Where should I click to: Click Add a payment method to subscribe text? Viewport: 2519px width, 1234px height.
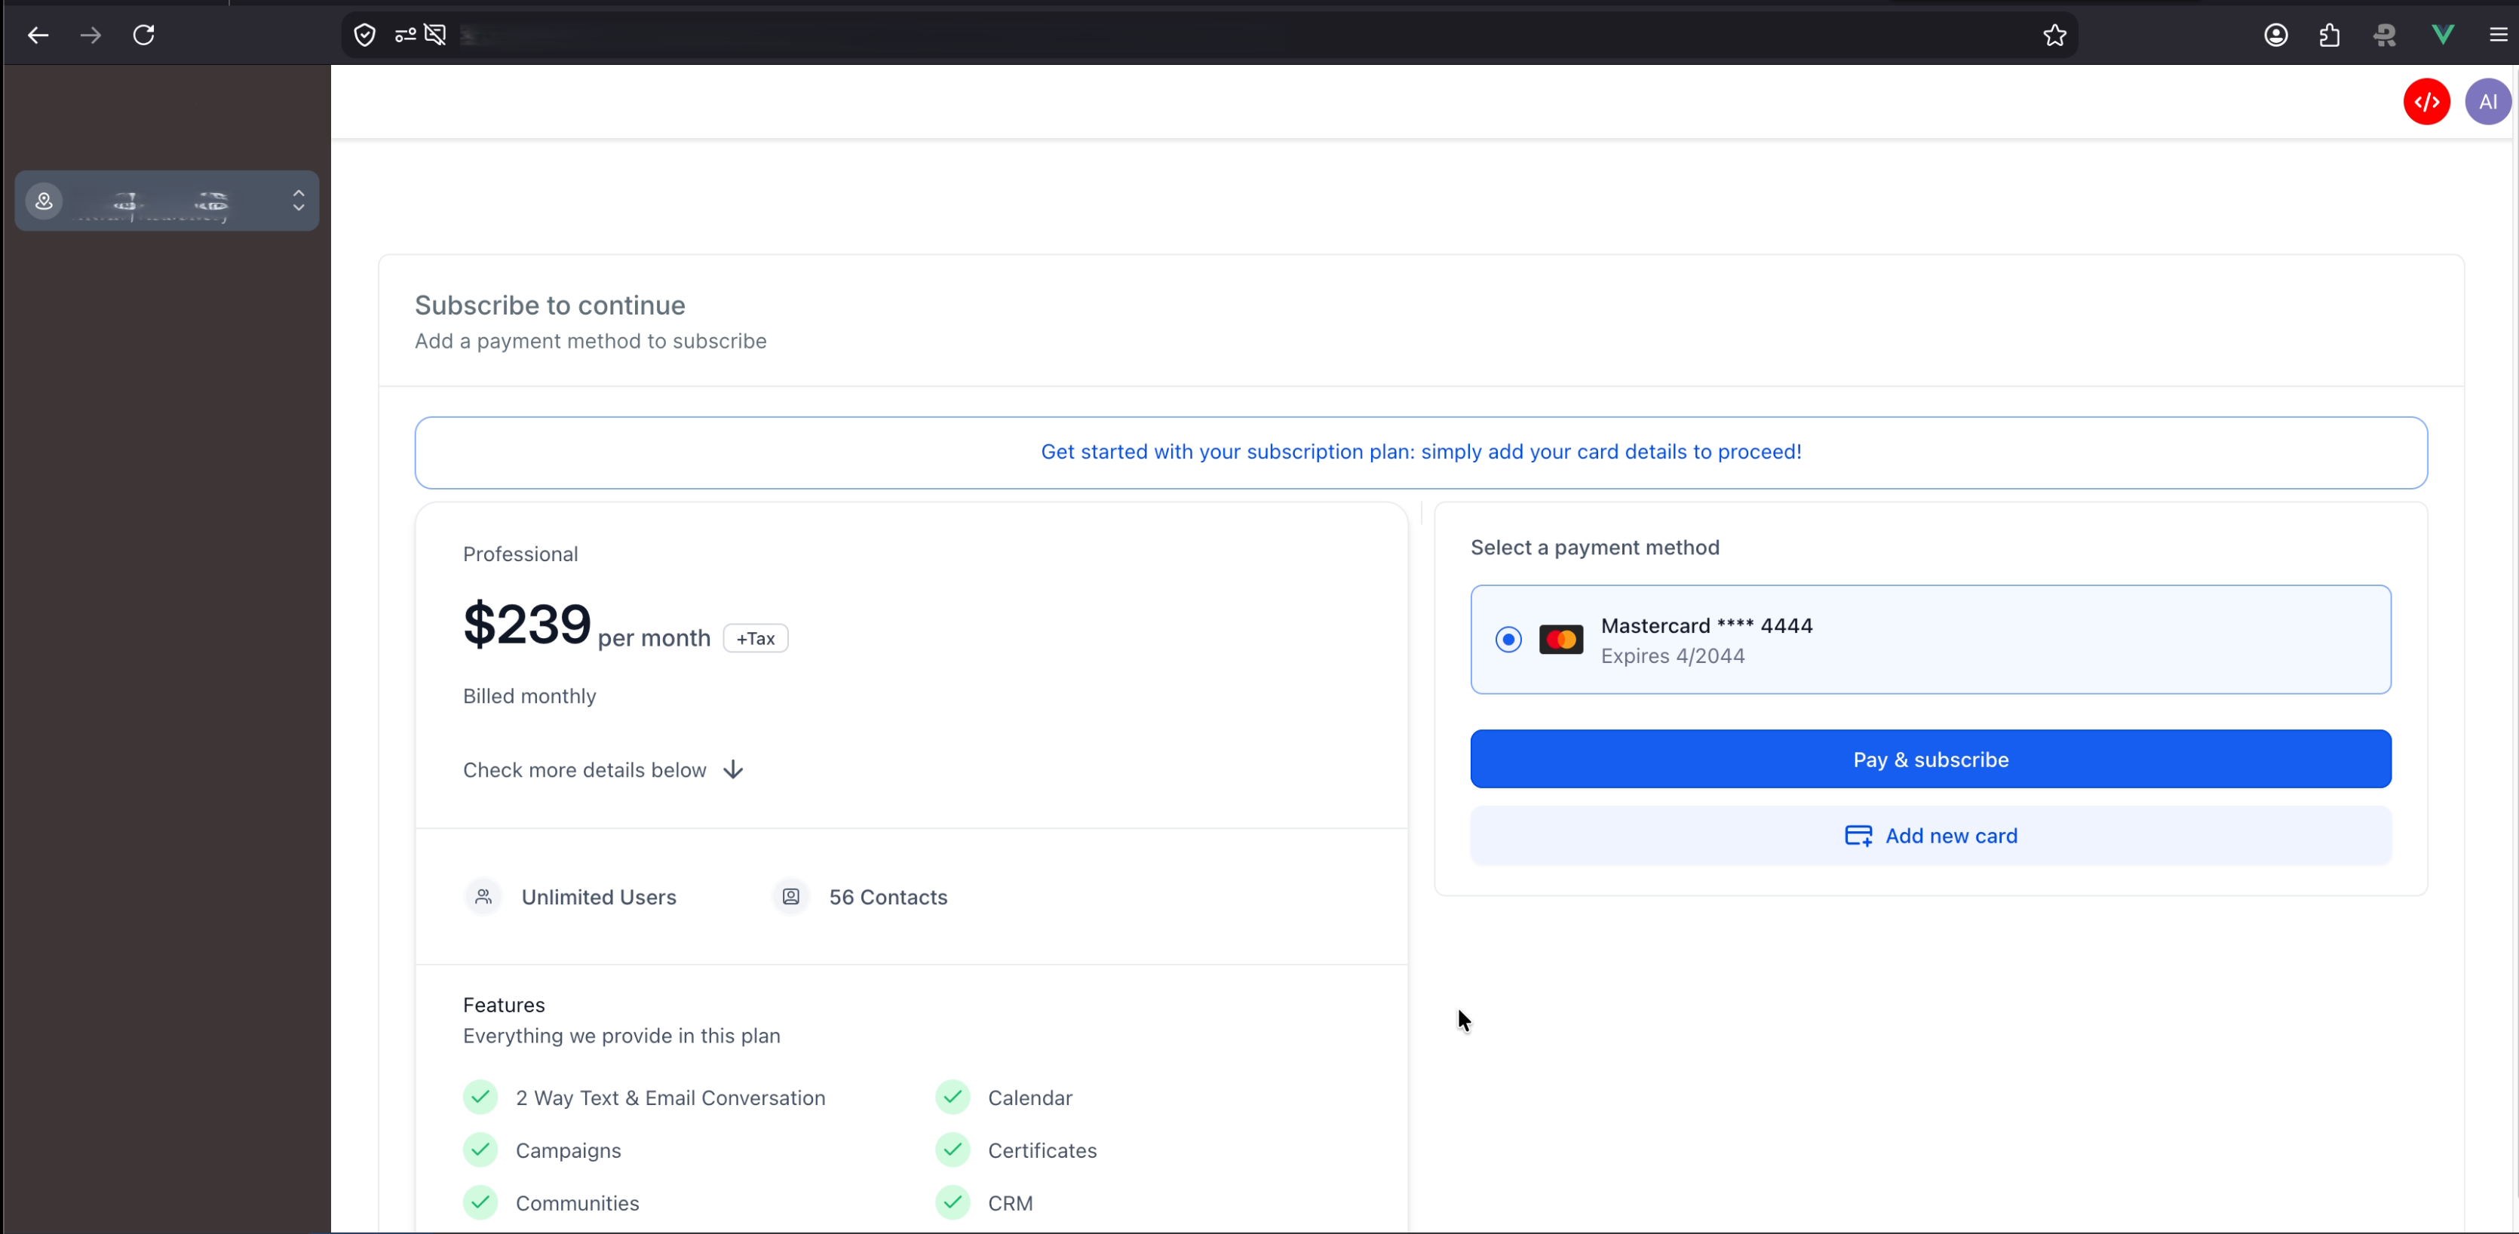[591, 341]
